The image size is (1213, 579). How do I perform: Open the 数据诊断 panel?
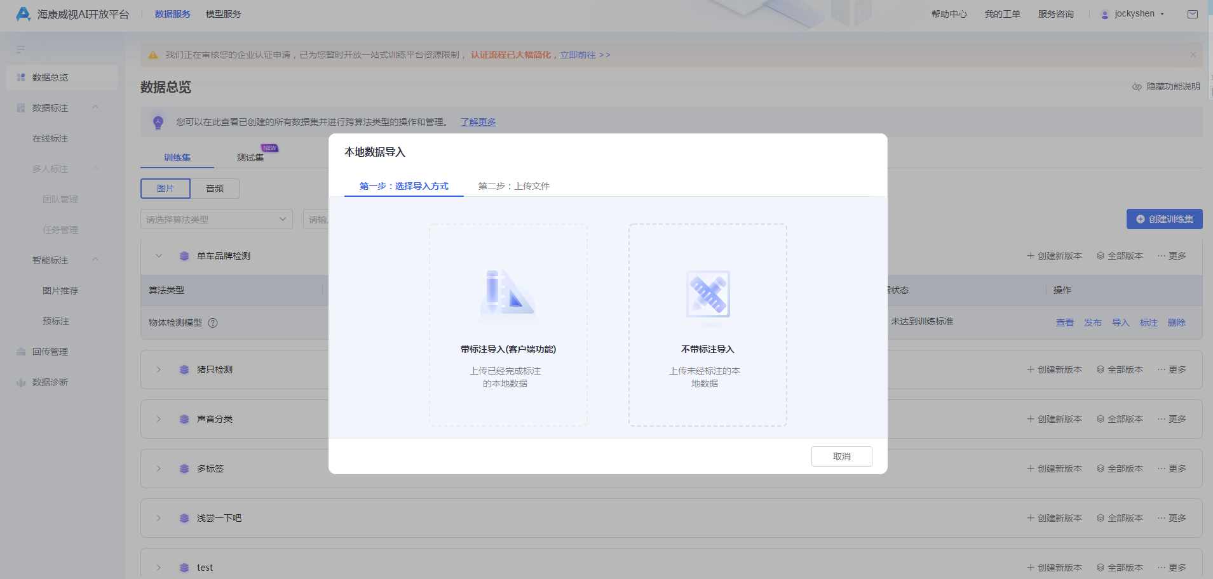(x=51, y=382)
